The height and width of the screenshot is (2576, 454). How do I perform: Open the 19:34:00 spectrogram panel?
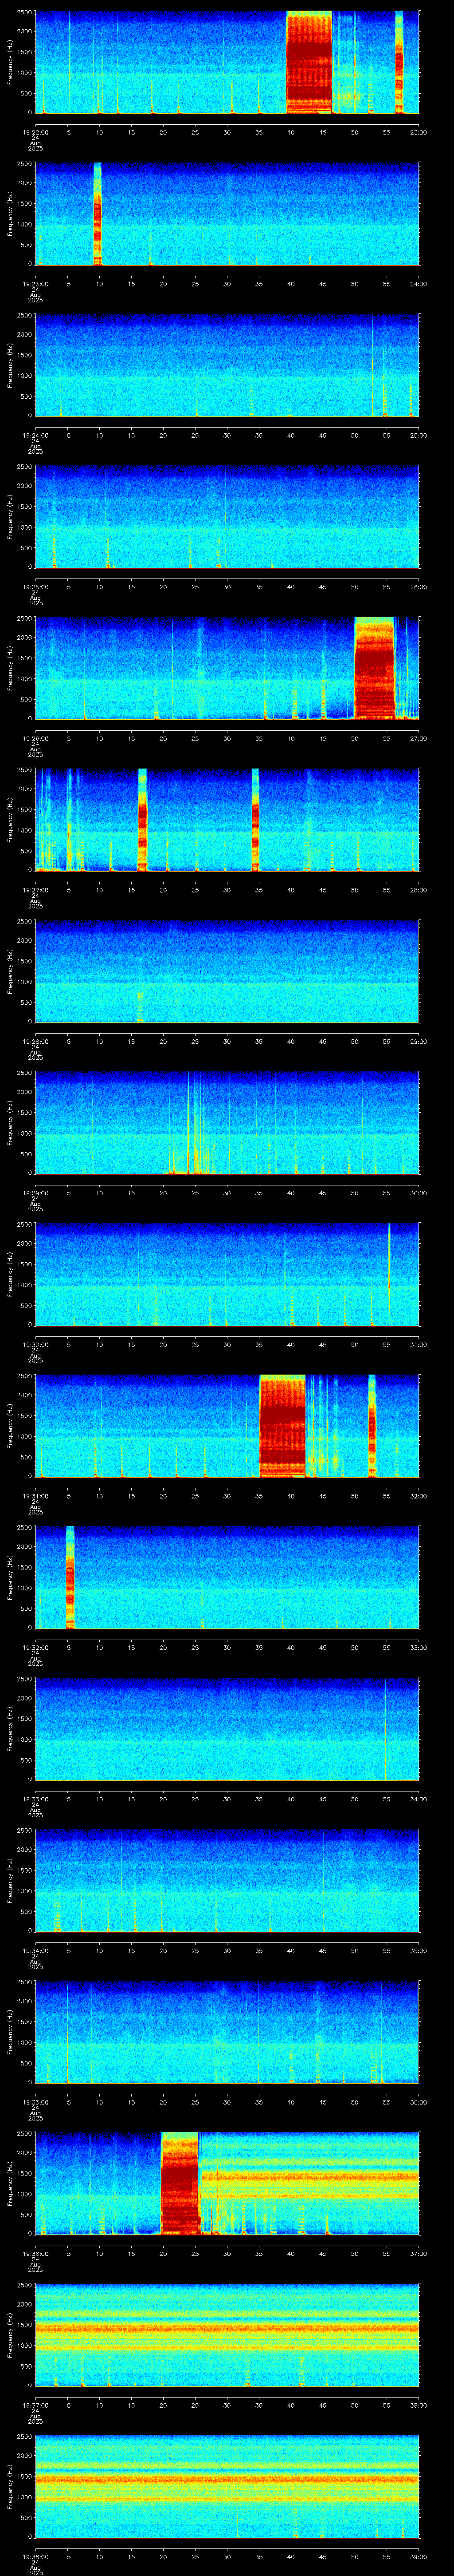(227, 1881)
